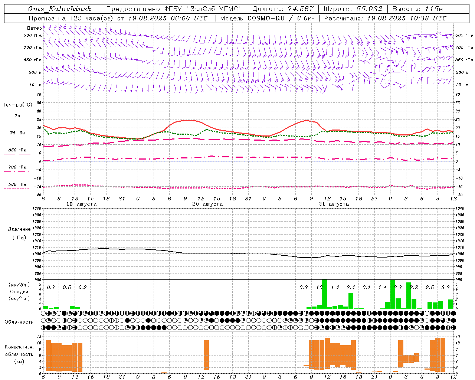Click the 19 августа date label

(81, 204)
